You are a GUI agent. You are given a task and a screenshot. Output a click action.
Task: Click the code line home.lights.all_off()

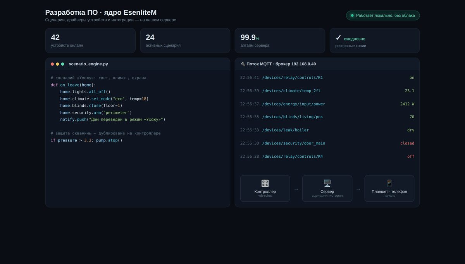(85, 92)
